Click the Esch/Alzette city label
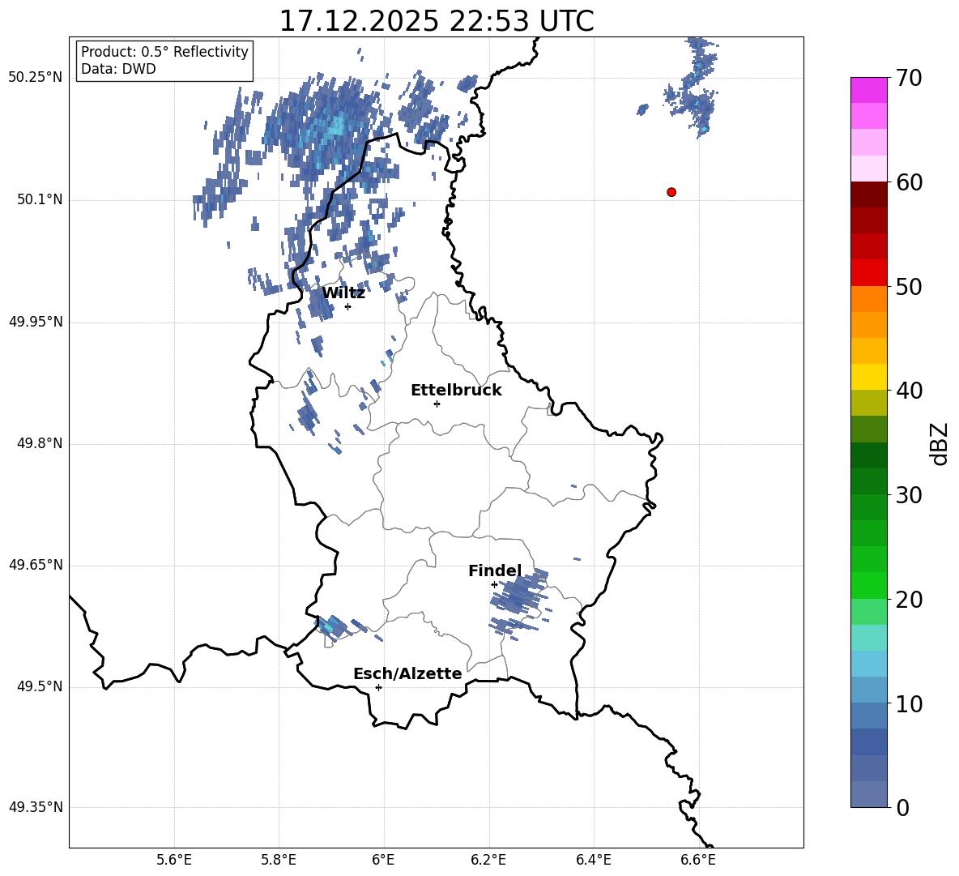The image size is (959, 876). pyautogui.click(x=407, y=673)
